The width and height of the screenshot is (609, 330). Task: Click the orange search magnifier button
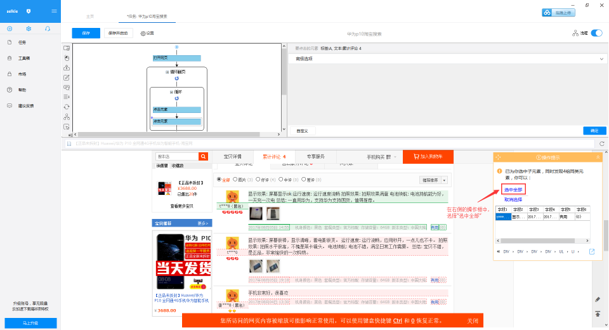203,156
